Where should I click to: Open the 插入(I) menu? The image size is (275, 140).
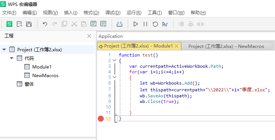71,13
